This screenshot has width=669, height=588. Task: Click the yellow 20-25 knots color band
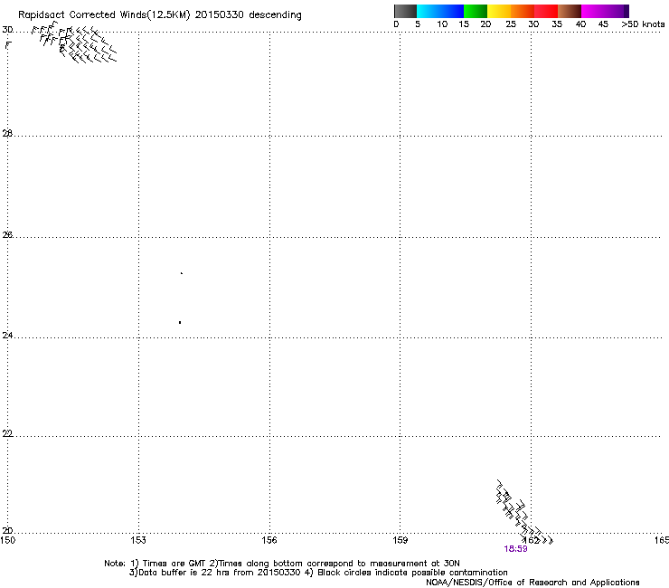coord(499,11)
